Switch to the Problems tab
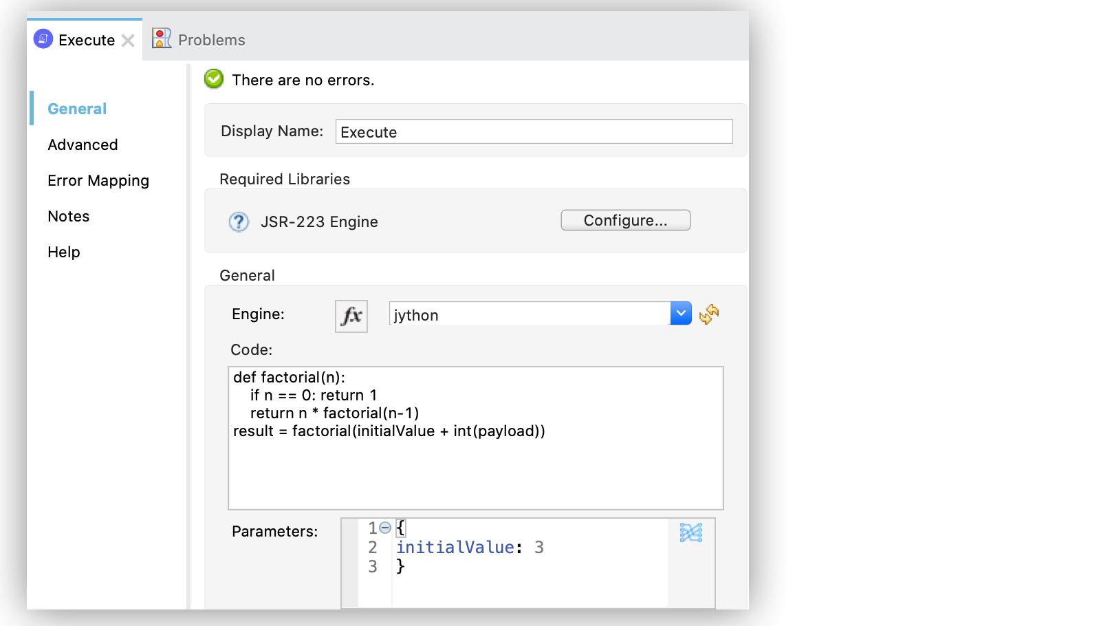Image resolution: width=1099 pixels, height=626 pixels. coord(211,40)
